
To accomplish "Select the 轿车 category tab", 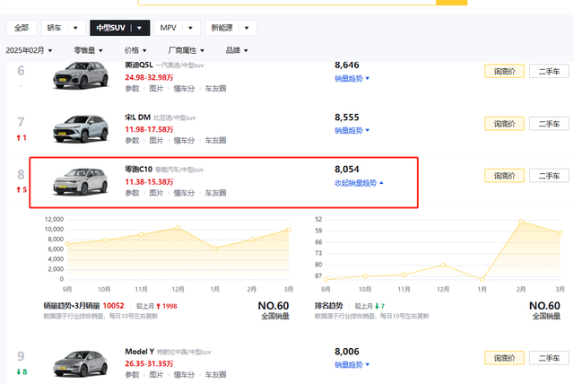I will point(54,28).
